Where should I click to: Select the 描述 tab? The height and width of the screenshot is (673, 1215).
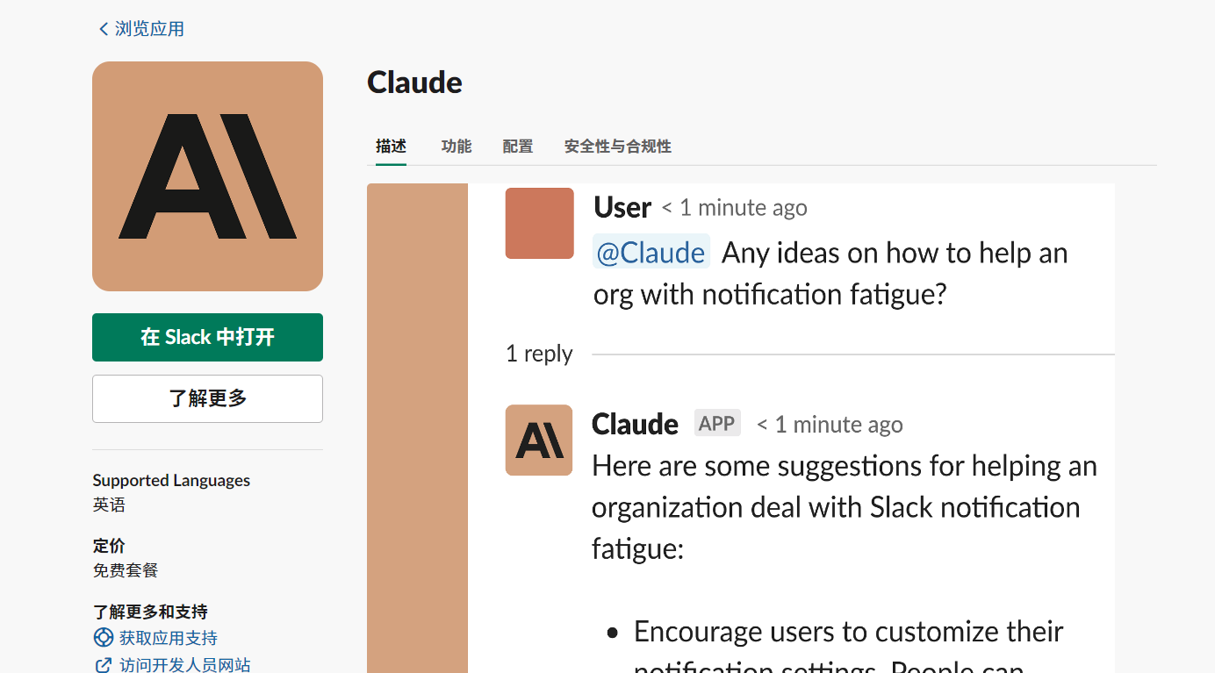click(391, 147)
